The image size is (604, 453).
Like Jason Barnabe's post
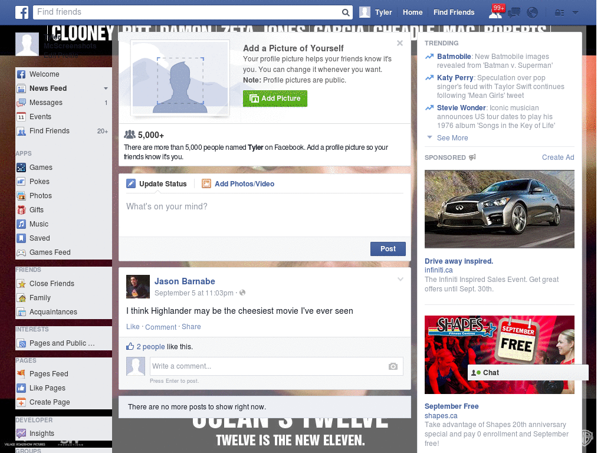point(133,327)
